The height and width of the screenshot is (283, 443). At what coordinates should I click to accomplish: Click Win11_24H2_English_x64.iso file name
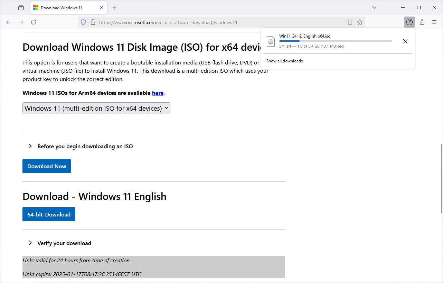click(x=305, y=36)
